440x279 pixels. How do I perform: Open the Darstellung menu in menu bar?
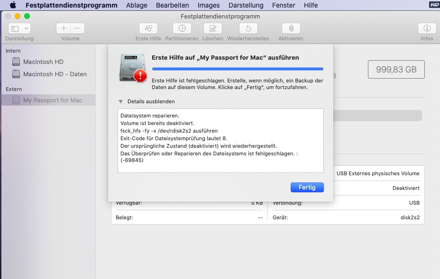pyautogui.click(x=246, y=5)
